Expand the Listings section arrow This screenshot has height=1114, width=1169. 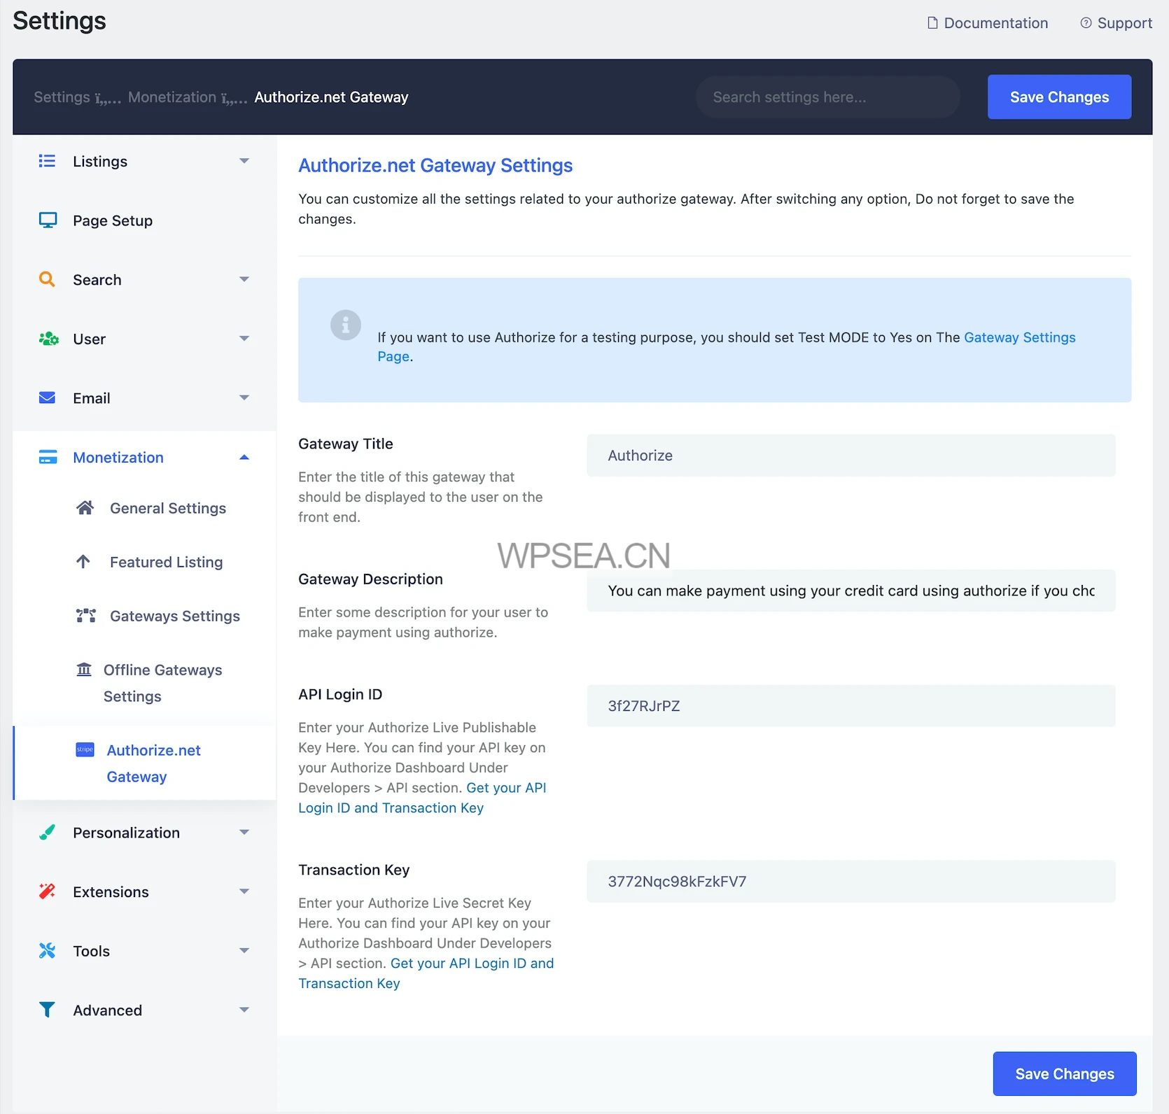[244, 162]
